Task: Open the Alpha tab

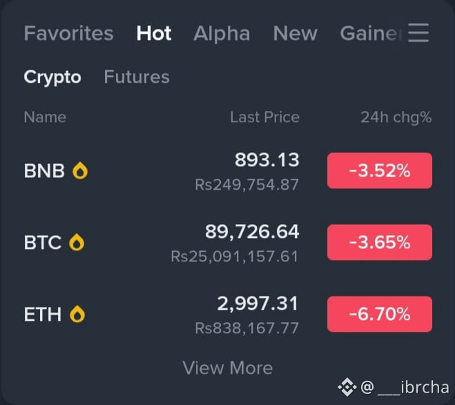Action: (222, 33)
